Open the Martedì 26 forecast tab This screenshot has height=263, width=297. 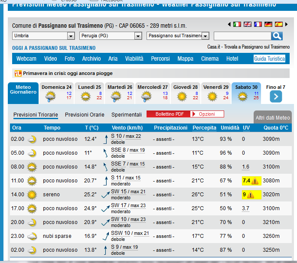point(120,93)
